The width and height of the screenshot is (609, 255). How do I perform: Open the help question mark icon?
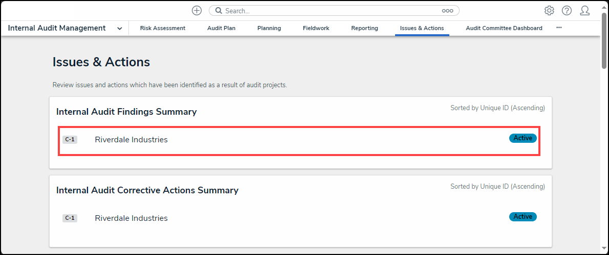567,11
